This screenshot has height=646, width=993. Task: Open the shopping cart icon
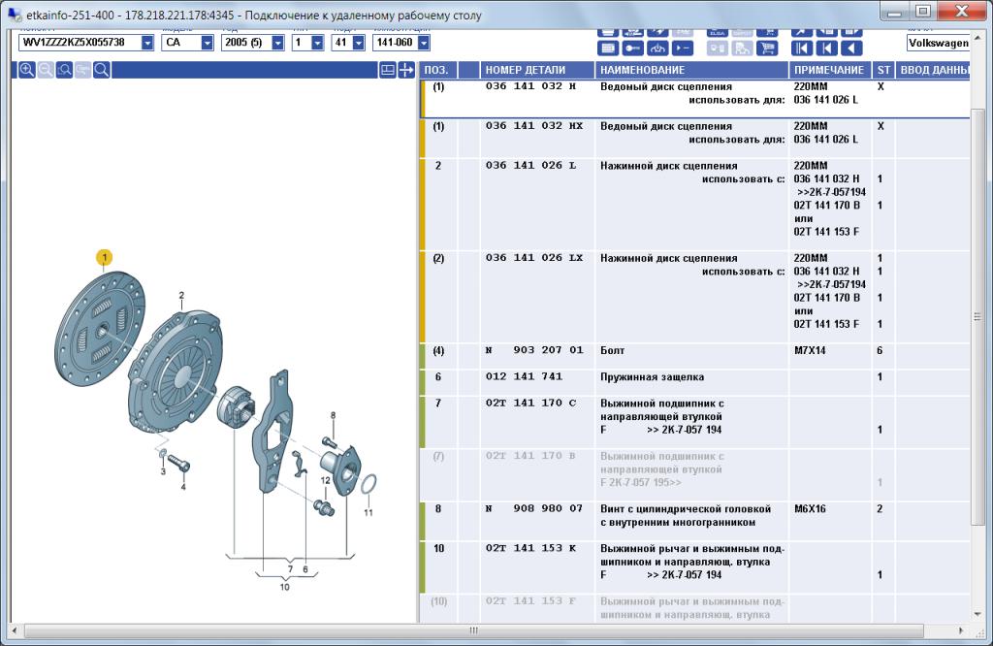pos(767,48)
